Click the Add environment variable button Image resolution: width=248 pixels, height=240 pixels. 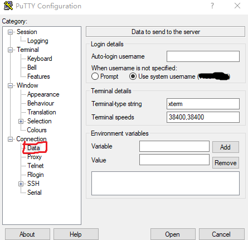tap(226, 147)
